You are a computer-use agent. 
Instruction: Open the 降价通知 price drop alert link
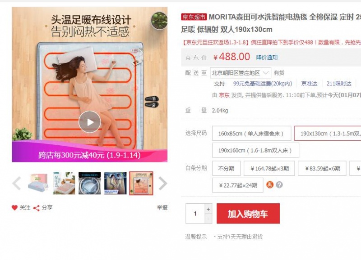point(267,57)
